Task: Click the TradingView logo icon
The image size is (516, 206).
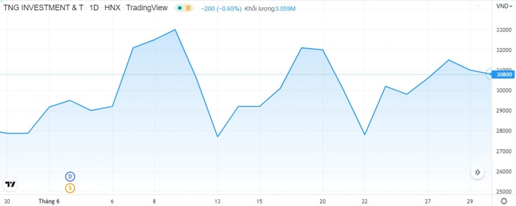Action: tap(10, 184)
